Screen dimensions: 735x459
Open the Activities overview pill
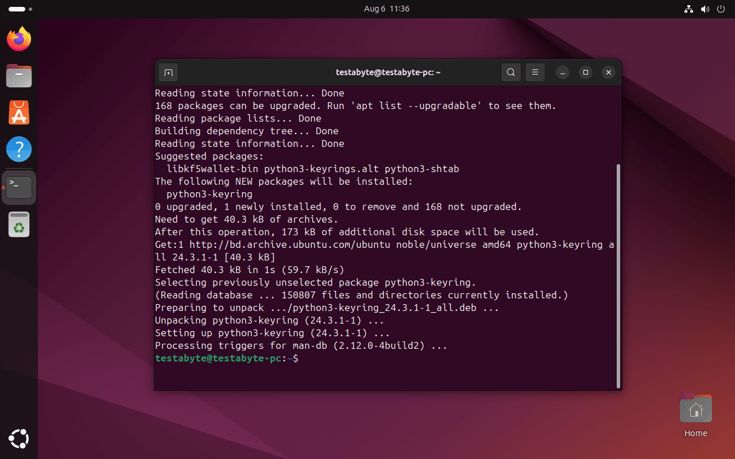(16, 9)
